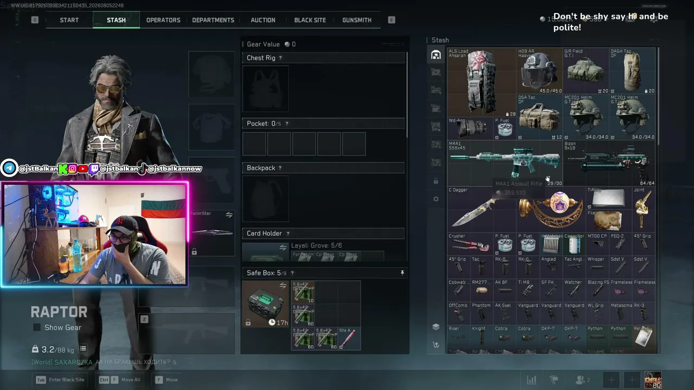Select the WL Grip item
Image resolution: width=694 pixels, height=390 pixels.
click(x=597, y=313)
